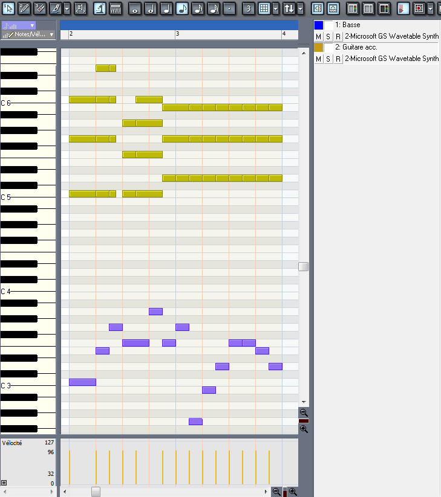Solo the Guitare acc. track
The width and height of the screenshot is (441, 497).
328,59
